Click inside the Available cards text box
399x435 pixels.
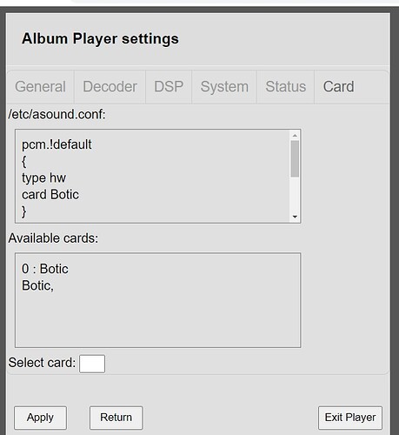pyautogui.click(x=158, y=300)
